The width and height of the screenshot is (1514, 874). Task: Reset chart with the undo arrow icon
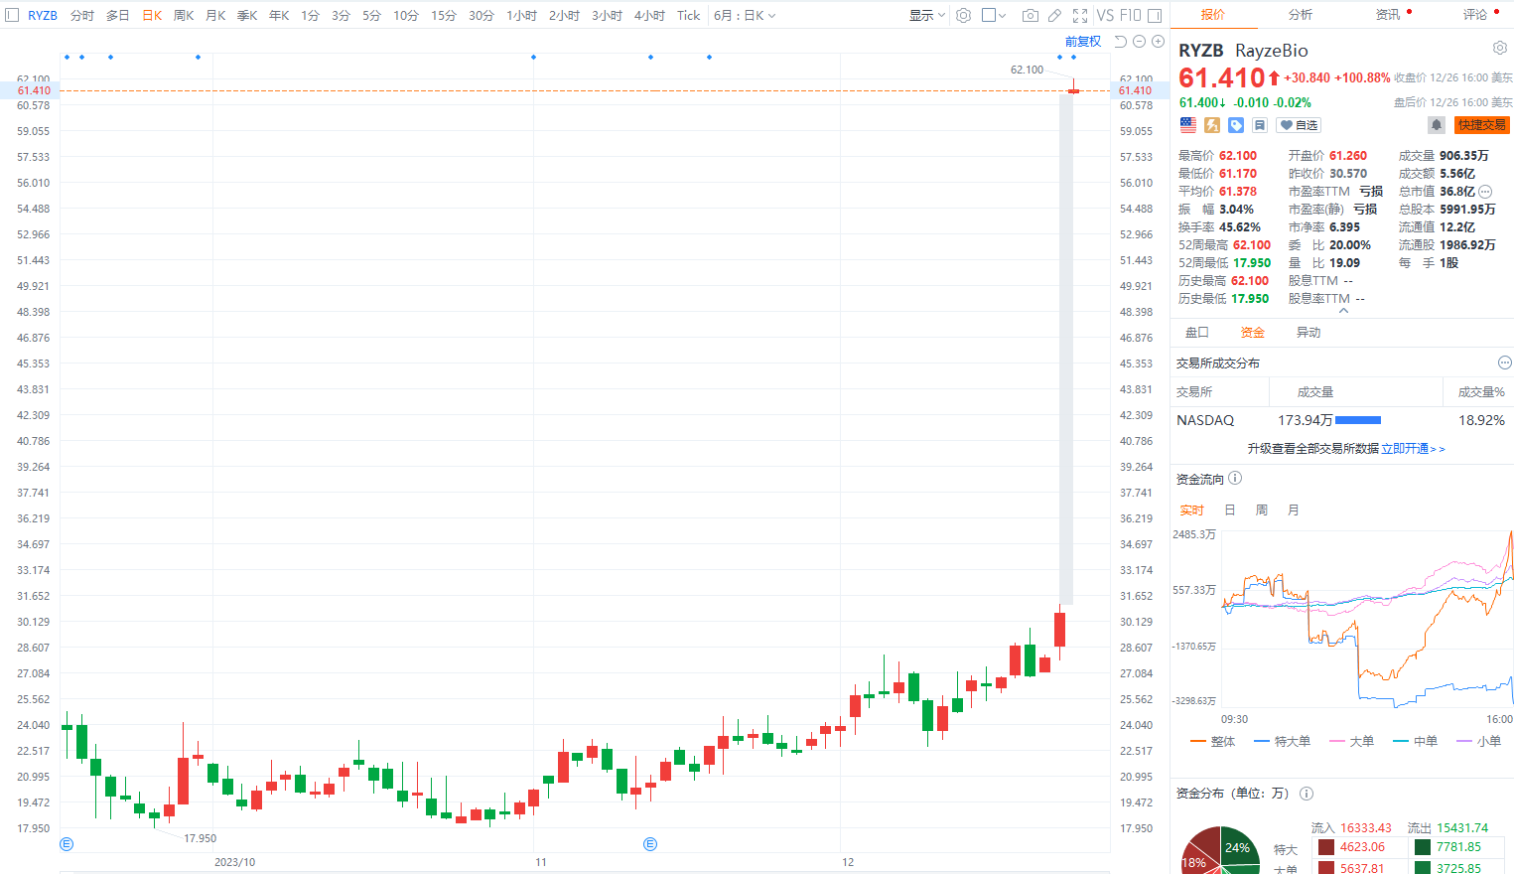(x=1121, y=42)
